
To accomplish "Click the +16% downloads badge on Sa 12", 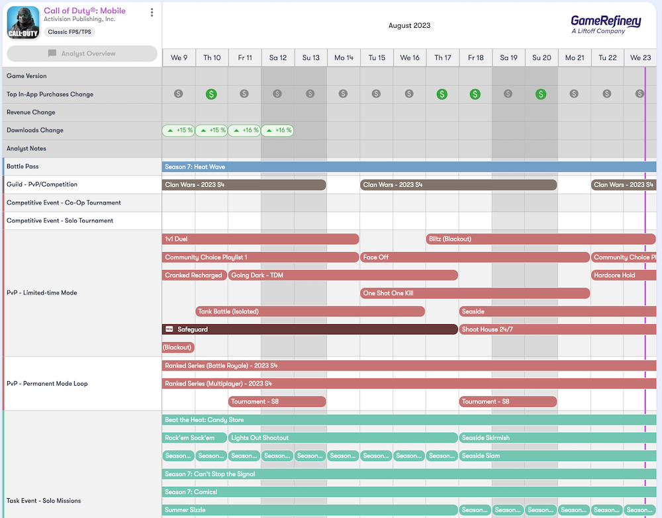I will (x=277, y=130).
